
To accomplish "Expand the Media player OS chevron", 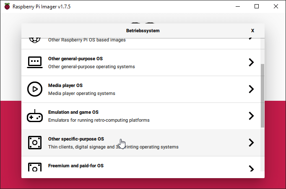I will [x=251, y=89].
